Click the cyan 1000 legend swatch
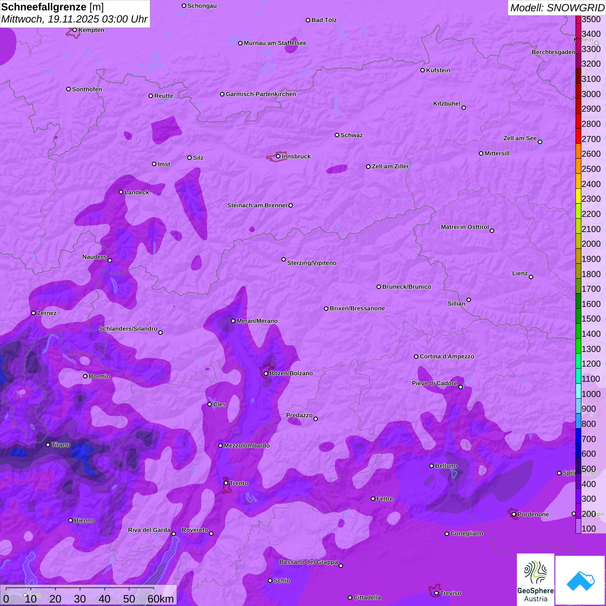The height and width of the screenshot is (606, 606). [x=578, y=390]
